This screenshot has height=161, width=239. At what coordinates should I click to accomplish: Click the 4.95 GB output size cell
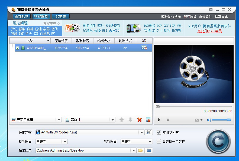tap(104, 48)
